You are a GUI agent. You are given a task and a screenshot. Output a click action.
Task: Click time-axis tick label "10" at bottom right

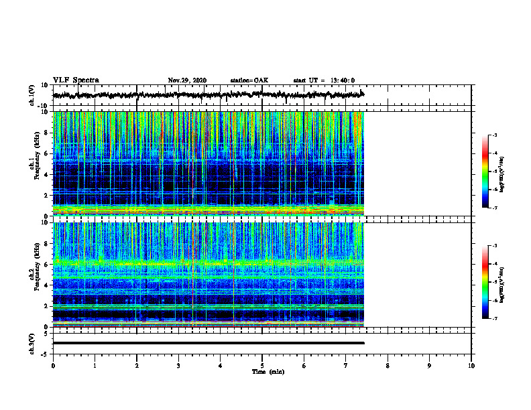(471, 366)
